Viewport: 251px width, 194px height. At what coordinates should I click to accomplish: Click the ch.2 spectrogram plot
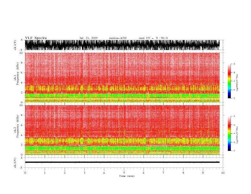[122, 130]
